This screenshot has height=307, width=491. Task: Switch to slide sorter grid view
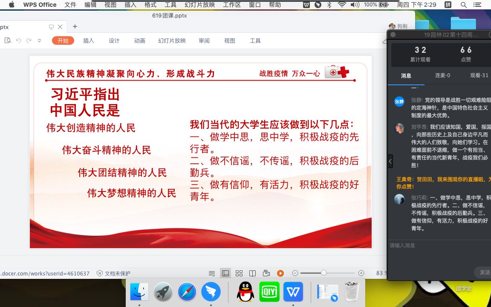239,273
